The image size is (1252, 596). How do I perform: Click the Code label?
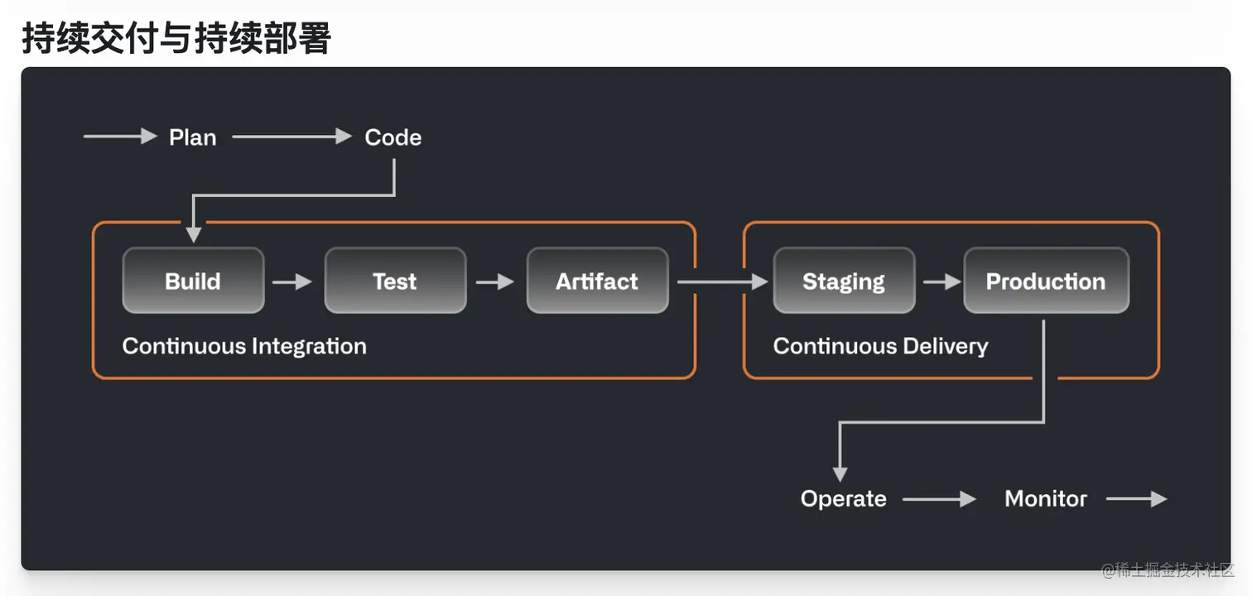coord(393,137)
